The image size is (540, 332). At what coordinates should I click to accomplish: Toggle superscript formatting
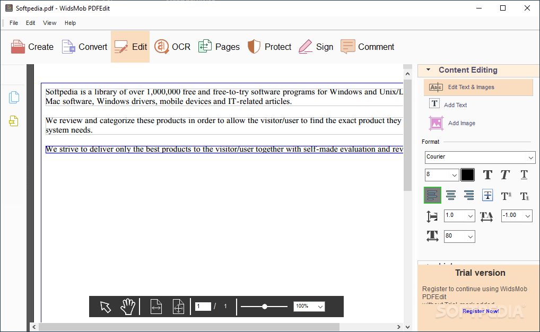506,196
